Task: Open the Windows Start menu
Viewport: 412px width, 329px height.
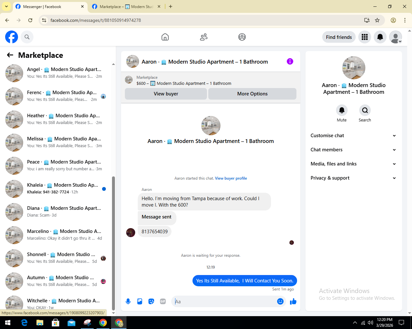Action: (8, 323)
